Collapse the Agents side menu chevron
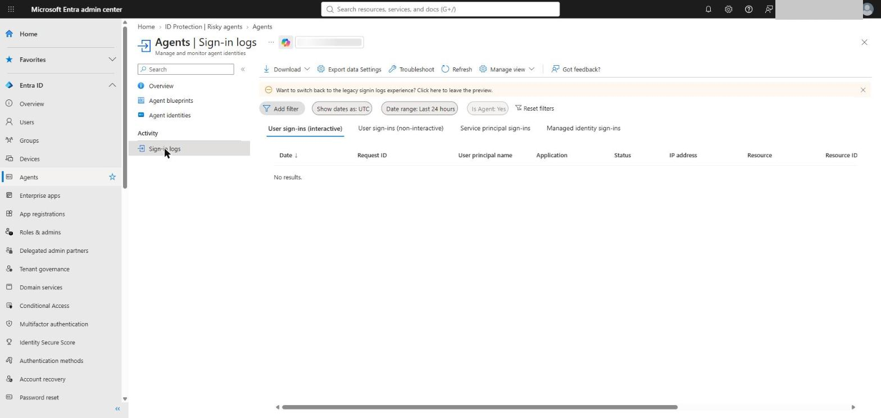 (243, 69)
